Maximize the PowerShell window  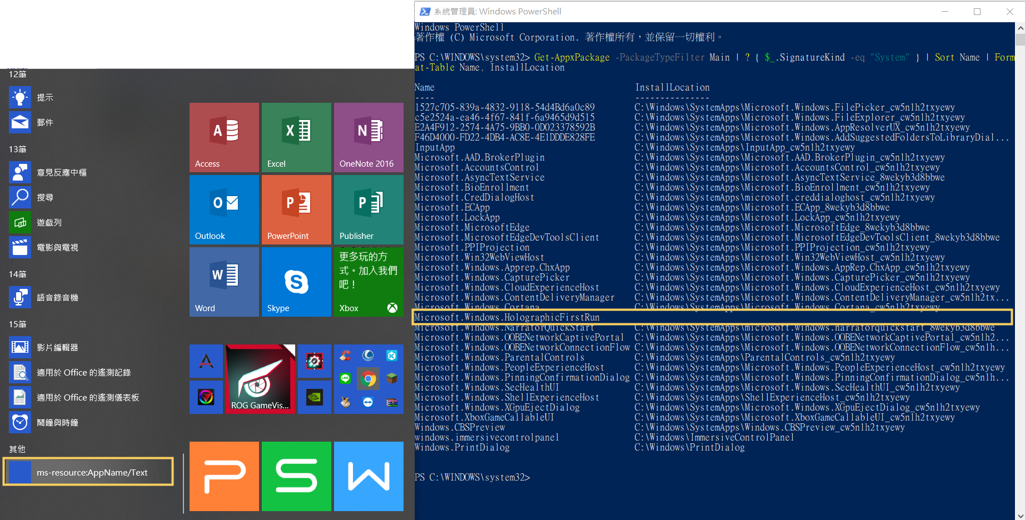point(977,11)
